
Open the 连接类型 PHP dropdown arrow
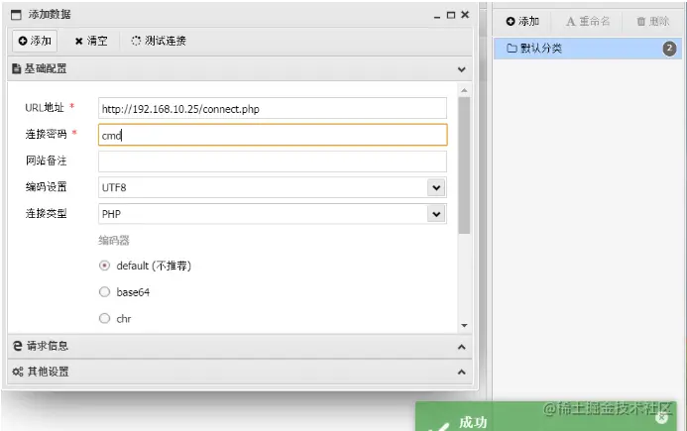(436, 214)
